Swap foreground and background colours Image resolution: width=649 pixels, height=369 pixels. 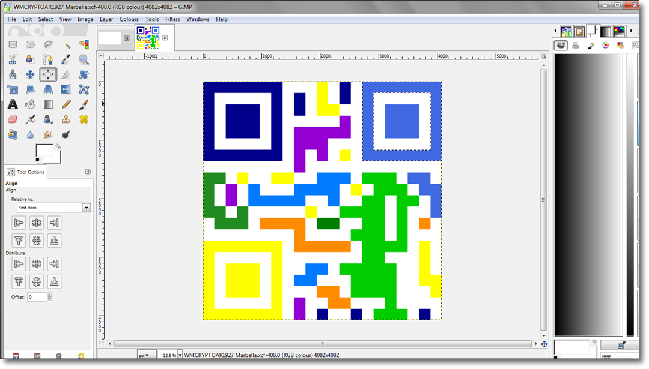click(58, 146)
